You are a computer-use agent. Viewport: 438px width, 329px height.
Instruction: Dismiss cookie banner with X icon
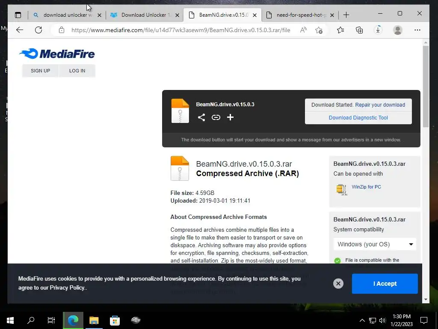pyautogui.click(x=338, y=284)
